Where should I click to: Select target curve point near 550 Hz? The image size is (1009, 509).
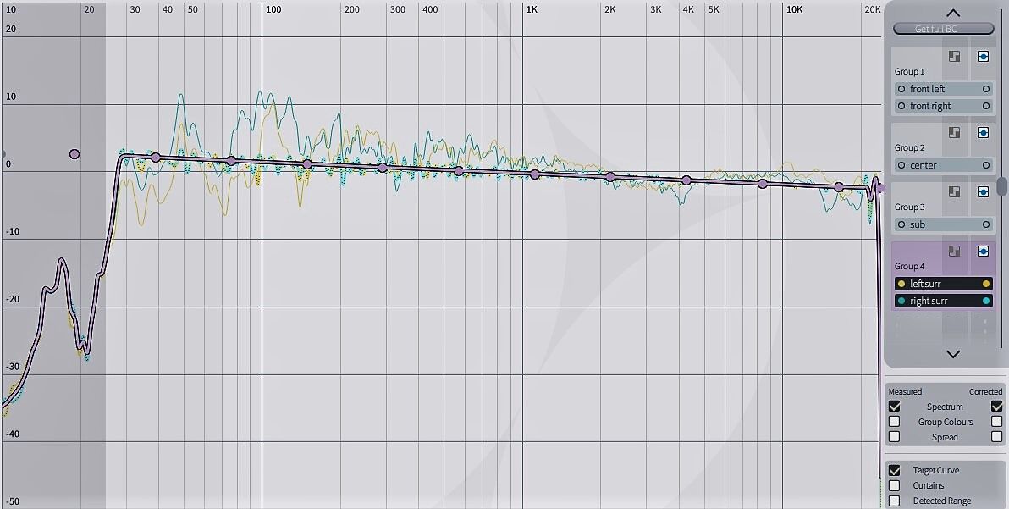click(459, 170)
